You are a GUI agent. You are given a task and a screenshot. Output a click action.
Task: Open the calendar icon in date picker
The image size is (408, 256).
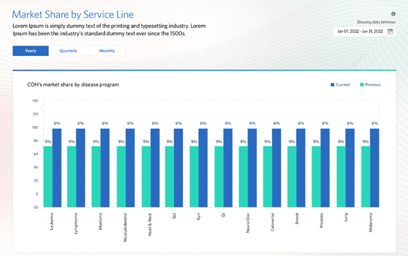pyautogui.click(x=390, y=32)
